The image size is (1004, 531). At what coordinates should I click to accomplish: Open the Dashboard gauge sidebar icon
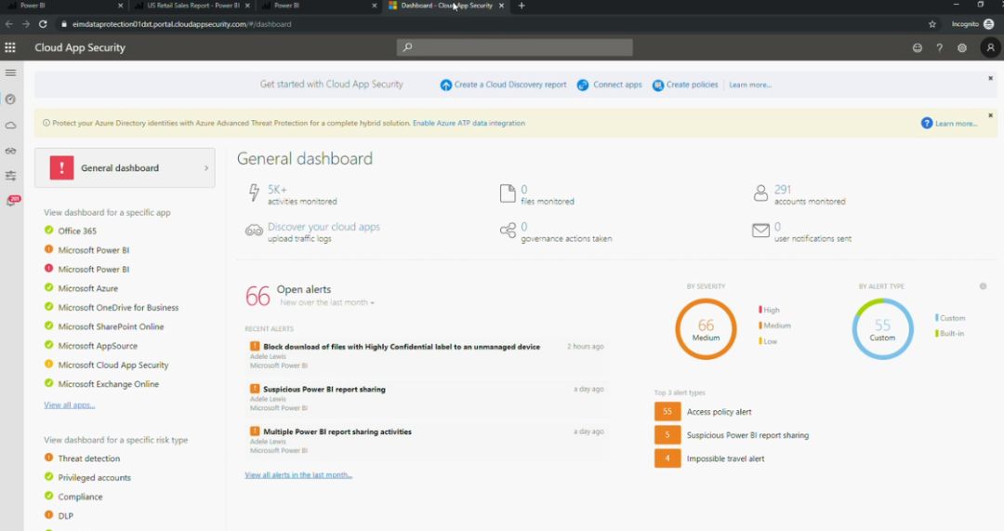pyautogui.click(x=10, y=100)
